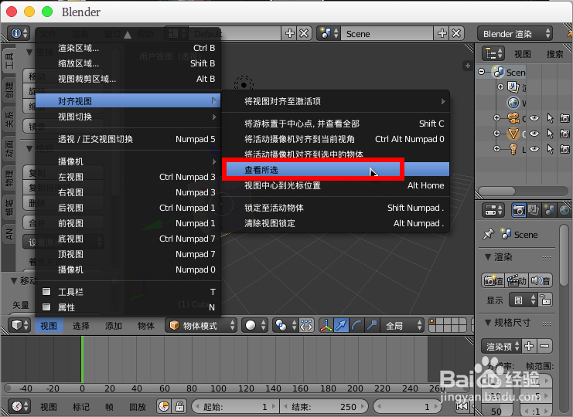573x417 pixels.
Task: Expand the camera object node in outliner
Action: pos(496,117)
